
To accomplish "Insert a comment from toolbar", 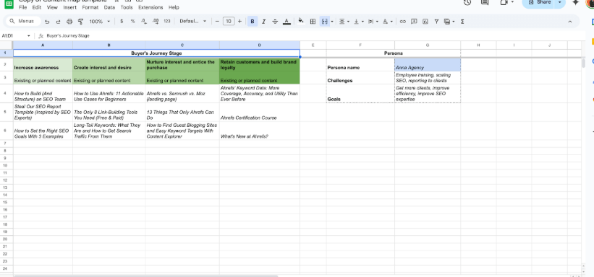I will coord(414,22).
